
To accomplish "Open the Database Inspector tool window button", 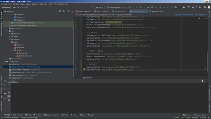I will click(x=51, y=115).
